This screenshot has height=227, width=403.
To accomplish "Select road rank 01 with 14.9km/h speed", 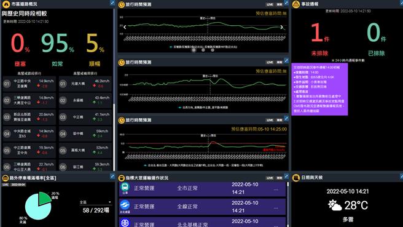I will click(29, 84).
